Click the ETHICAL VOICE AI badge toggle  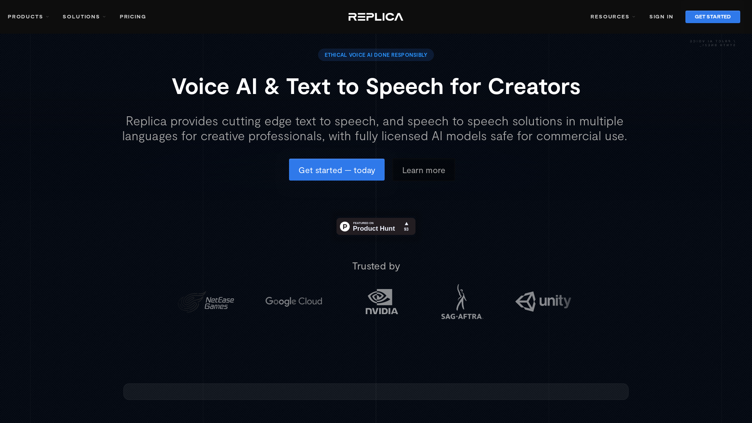pos(376,55)
